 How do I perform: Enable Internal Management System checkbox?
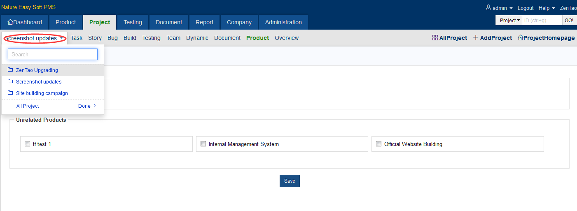click(203, 144)
